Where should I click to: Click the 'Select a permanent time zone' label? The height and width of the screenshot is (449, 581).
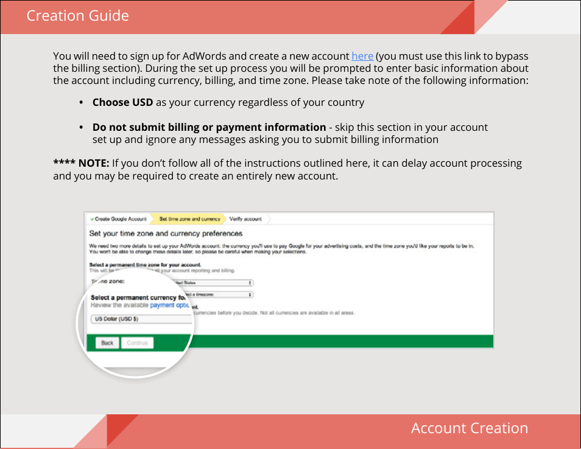coord(145,265)
